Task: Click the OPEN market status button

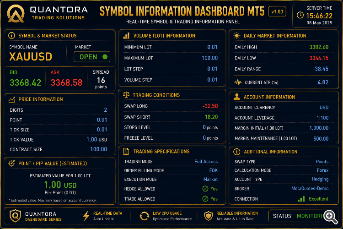Action: (92, 57)
